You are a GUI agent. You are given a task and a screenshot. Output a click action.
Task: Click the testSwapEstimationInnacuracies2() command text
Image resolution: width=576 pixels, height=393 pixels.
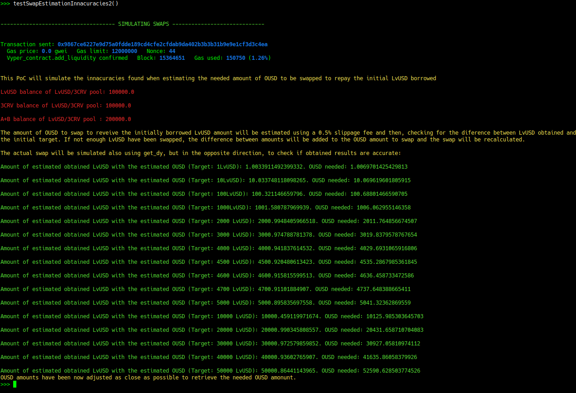[66, 4]
